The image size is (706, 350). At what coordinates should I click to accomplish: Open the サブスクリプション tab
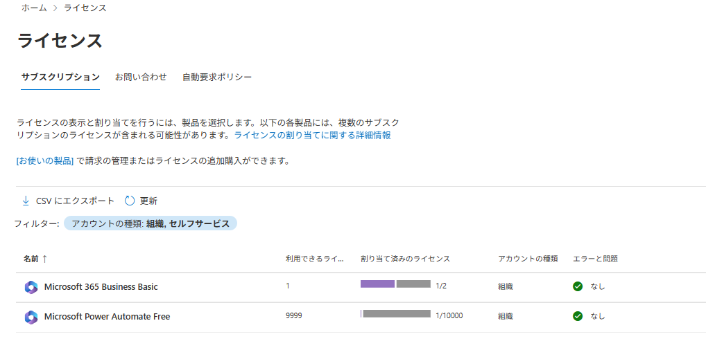pos(60,77)
